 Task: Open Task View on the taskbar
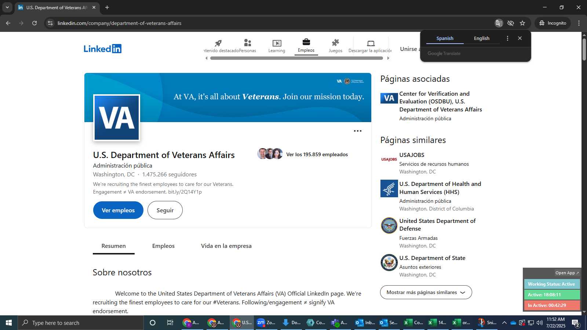[x=170, y=323]
